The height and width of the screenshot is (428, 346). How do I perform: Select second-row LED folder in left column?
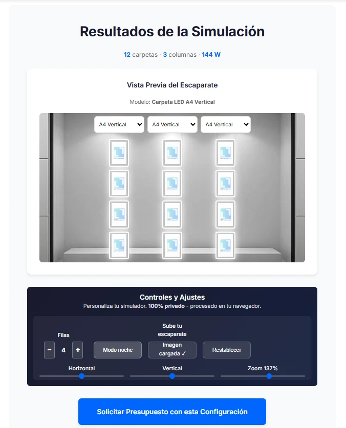pos(119,184)
